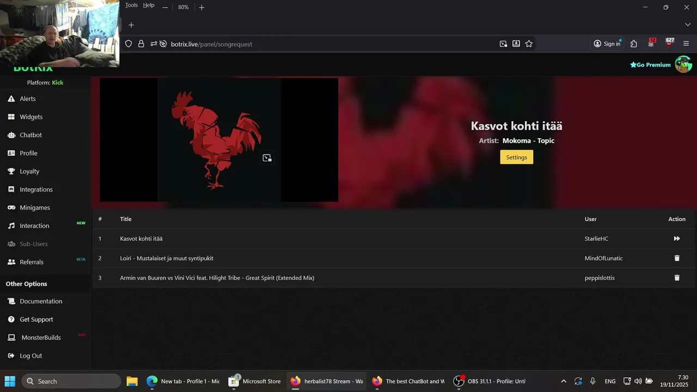This screenshot has height=392, width=697.
Task: Click the botrix.live address bar URL
Action: click(211, 44)
